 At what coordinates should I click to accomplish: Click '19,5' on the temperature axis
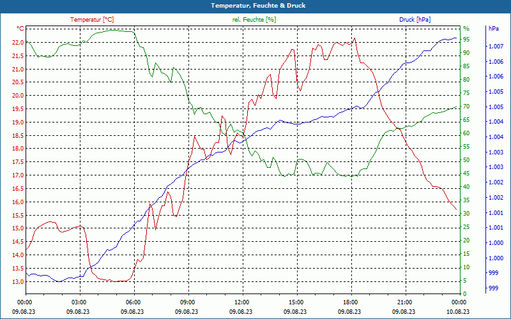[18, 109]
